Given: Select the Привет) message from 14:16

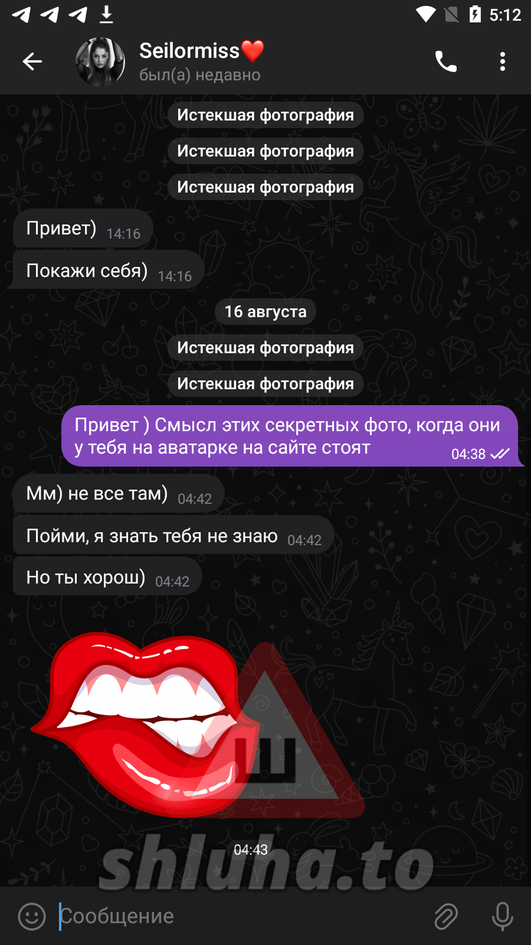Looking at the screenshot, I should pyautogui.click(x=83, y=229).
